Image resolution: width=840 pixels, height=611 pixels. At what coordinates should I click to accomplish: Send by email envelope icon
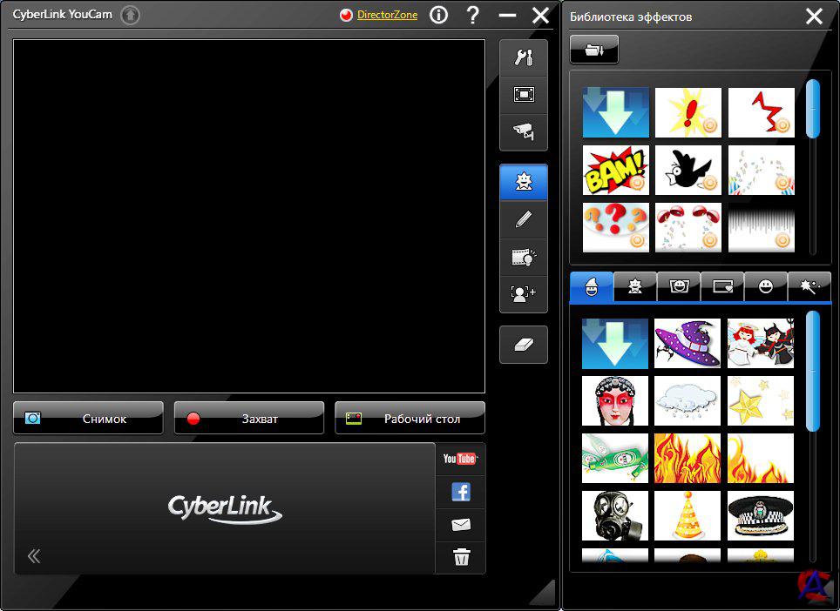[x=461, y=525]
